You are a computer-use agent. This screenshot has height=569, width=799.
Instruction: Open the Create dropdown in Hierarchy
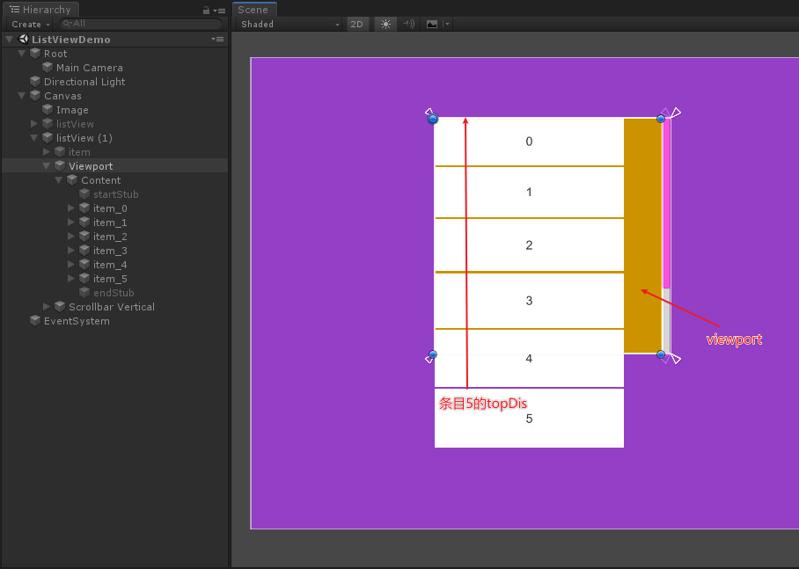31,25
